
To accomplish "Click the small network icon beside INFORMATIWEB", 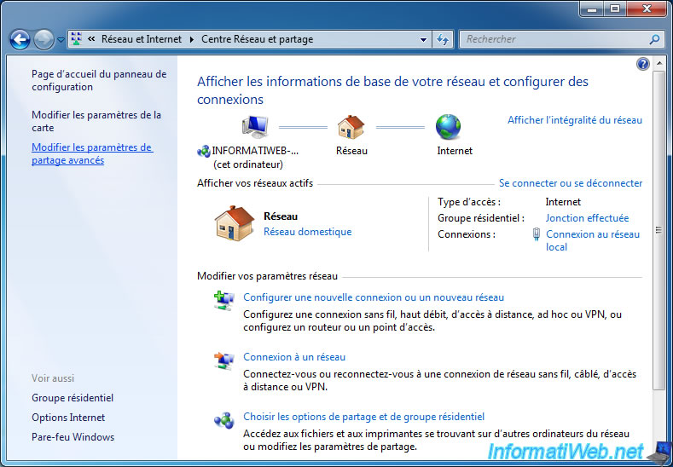I will (204, 151).
